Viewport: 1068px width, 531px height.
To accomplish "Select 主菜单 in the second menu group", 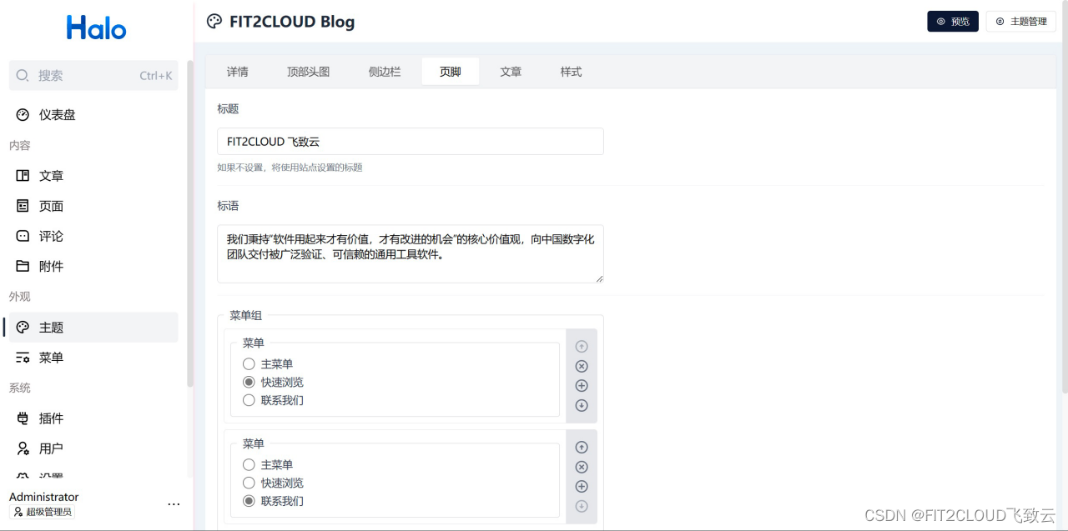I will 249,465.
